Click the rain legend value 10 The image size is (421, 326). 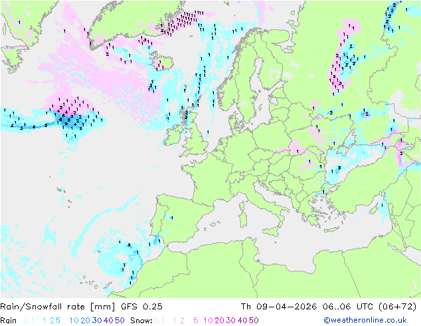pyautogui.click(x=74, y=321)
